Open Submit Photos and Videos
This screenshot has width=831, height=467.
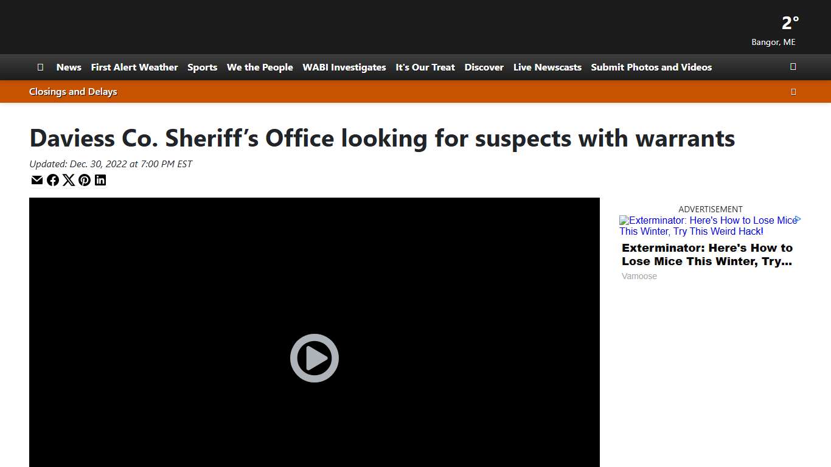click(x=651, y=67)
